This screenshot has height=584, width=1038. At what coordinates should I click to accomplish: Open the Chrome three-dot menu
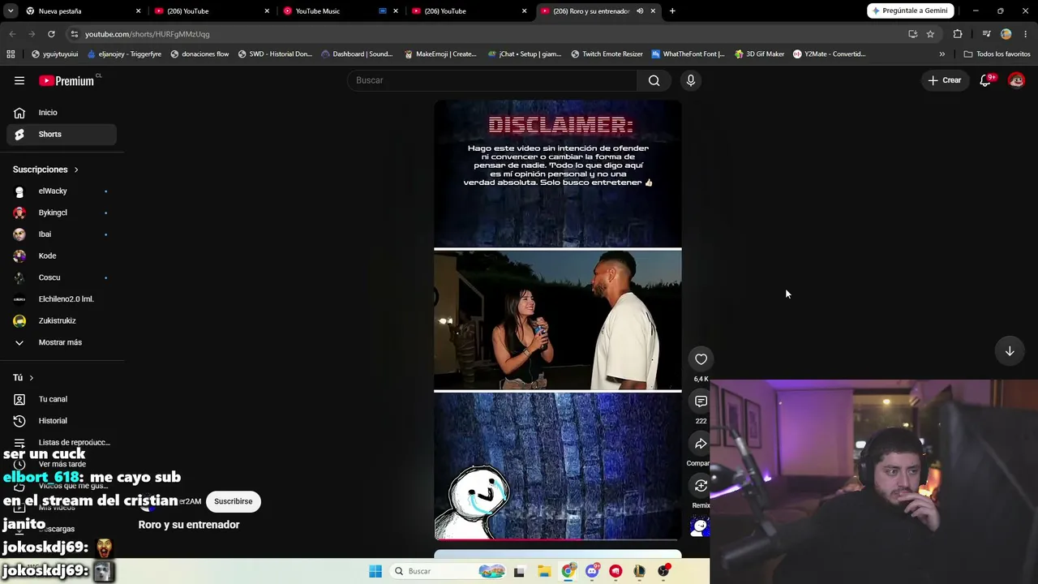1026,34
